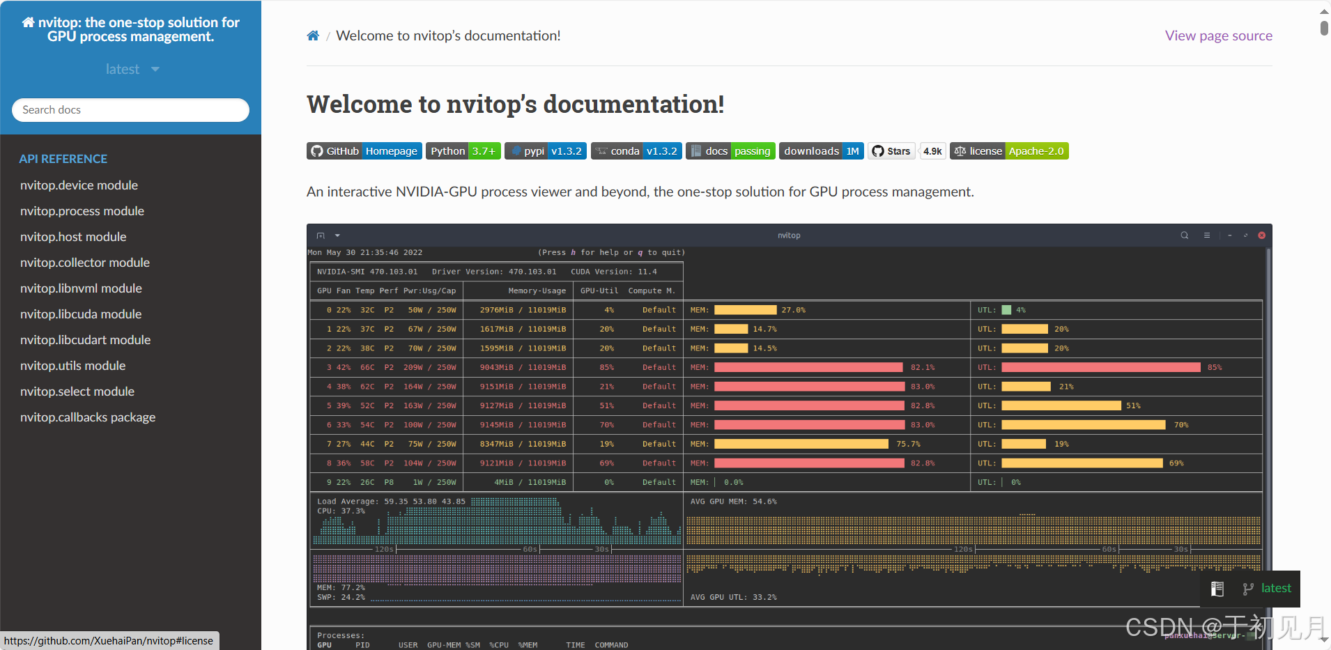Image resolution: width=1331 pixels, height=650 pixels.
Task: Click View page source link
Action: click(x=1218, y=36)
